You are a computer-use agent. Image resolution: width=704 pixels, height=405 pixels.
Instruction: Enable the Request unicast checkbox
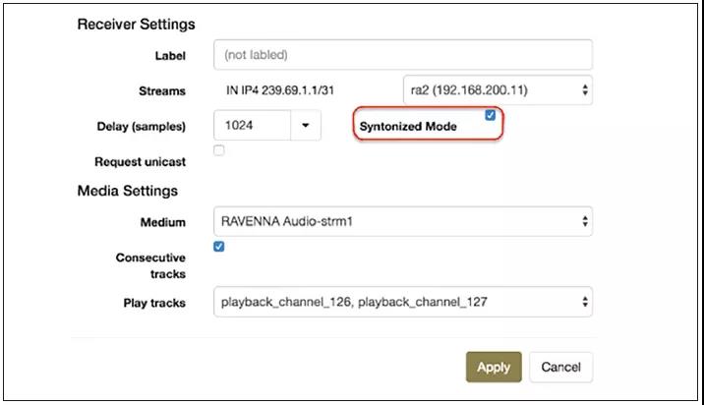(x=219, y=150)
